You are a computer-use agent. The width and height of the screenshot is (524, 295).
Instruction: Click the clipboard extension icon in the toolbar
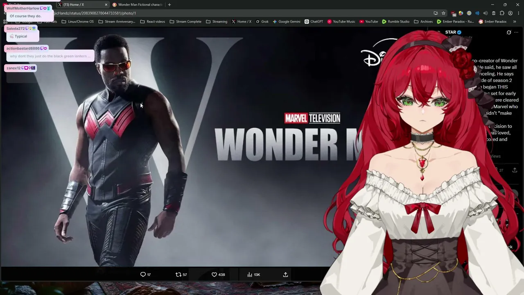pos(494,13)
